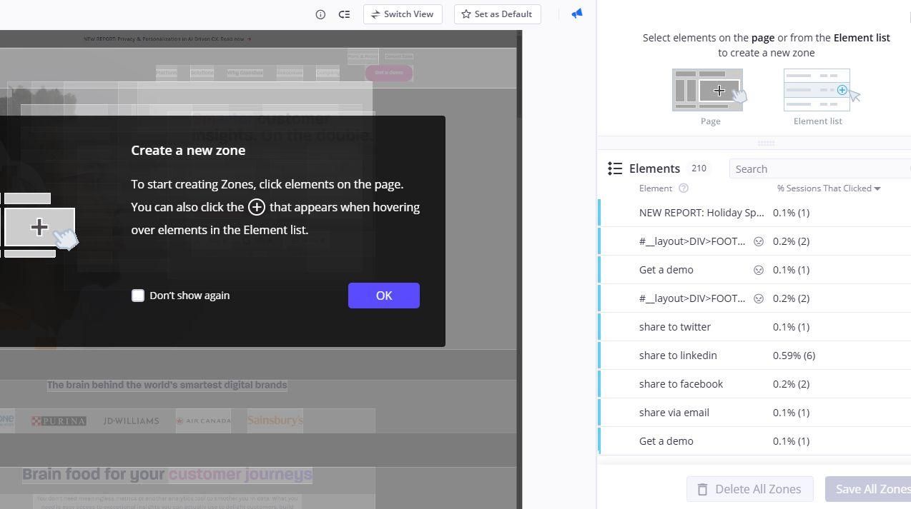Click the blue megaphone announcements icon
Screen dimensions: 911x509
(576, 14)
